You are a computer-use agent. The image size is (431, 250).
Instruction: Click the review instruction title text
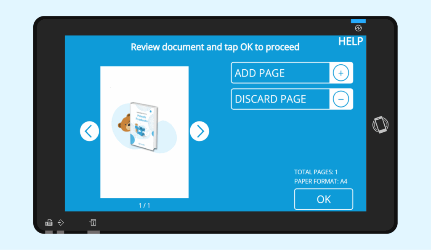215,47
